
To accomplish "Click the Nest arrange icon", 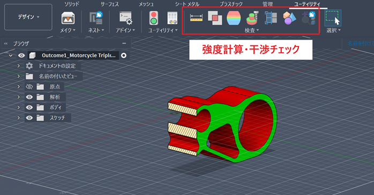I will 96,18.
